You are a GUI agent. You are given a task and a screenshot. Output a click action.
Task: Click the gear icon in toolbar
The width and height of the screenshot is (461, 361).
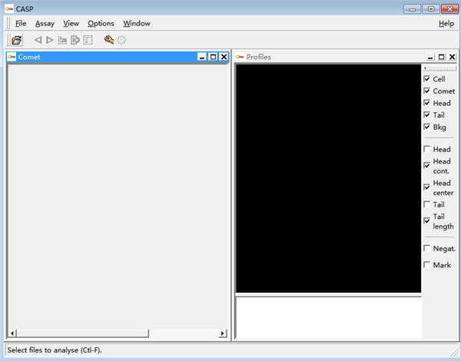(x=121, y=40)
